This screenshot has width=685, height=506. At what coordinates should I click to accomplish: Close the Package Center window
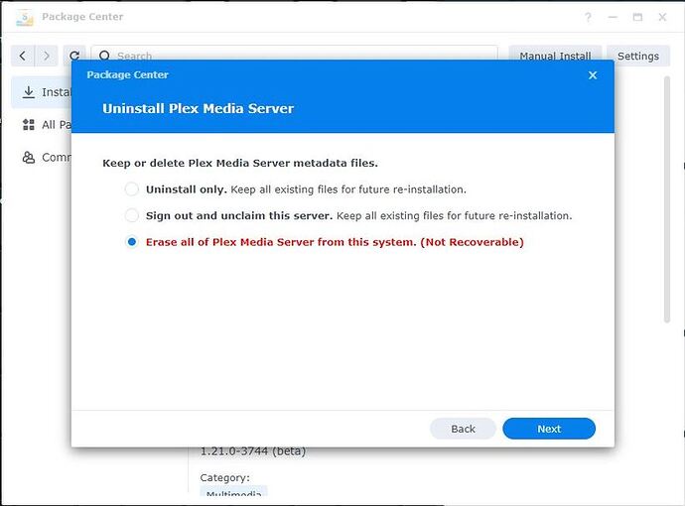(x=662, y=17)
